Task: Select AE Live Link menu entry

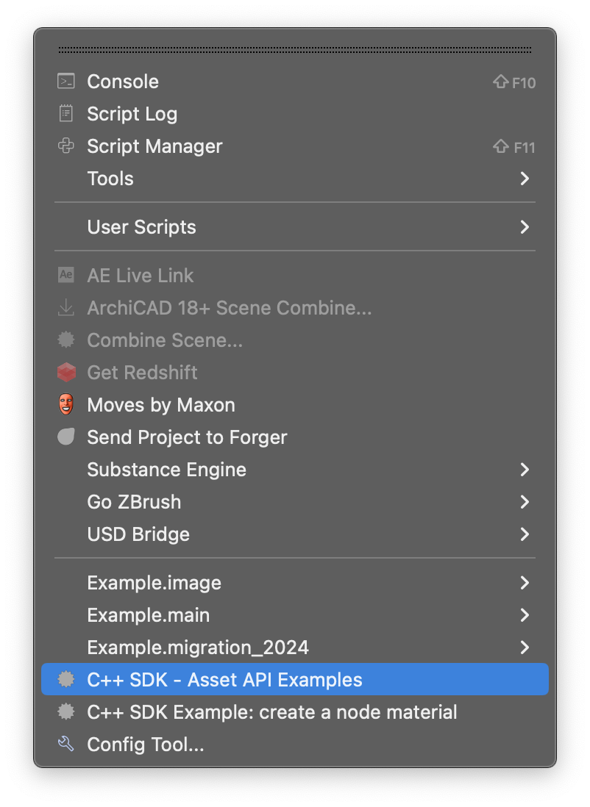Action: [x=140, y=276]
